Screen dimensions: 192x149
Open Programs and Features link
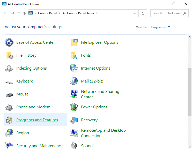pos(37,120)
